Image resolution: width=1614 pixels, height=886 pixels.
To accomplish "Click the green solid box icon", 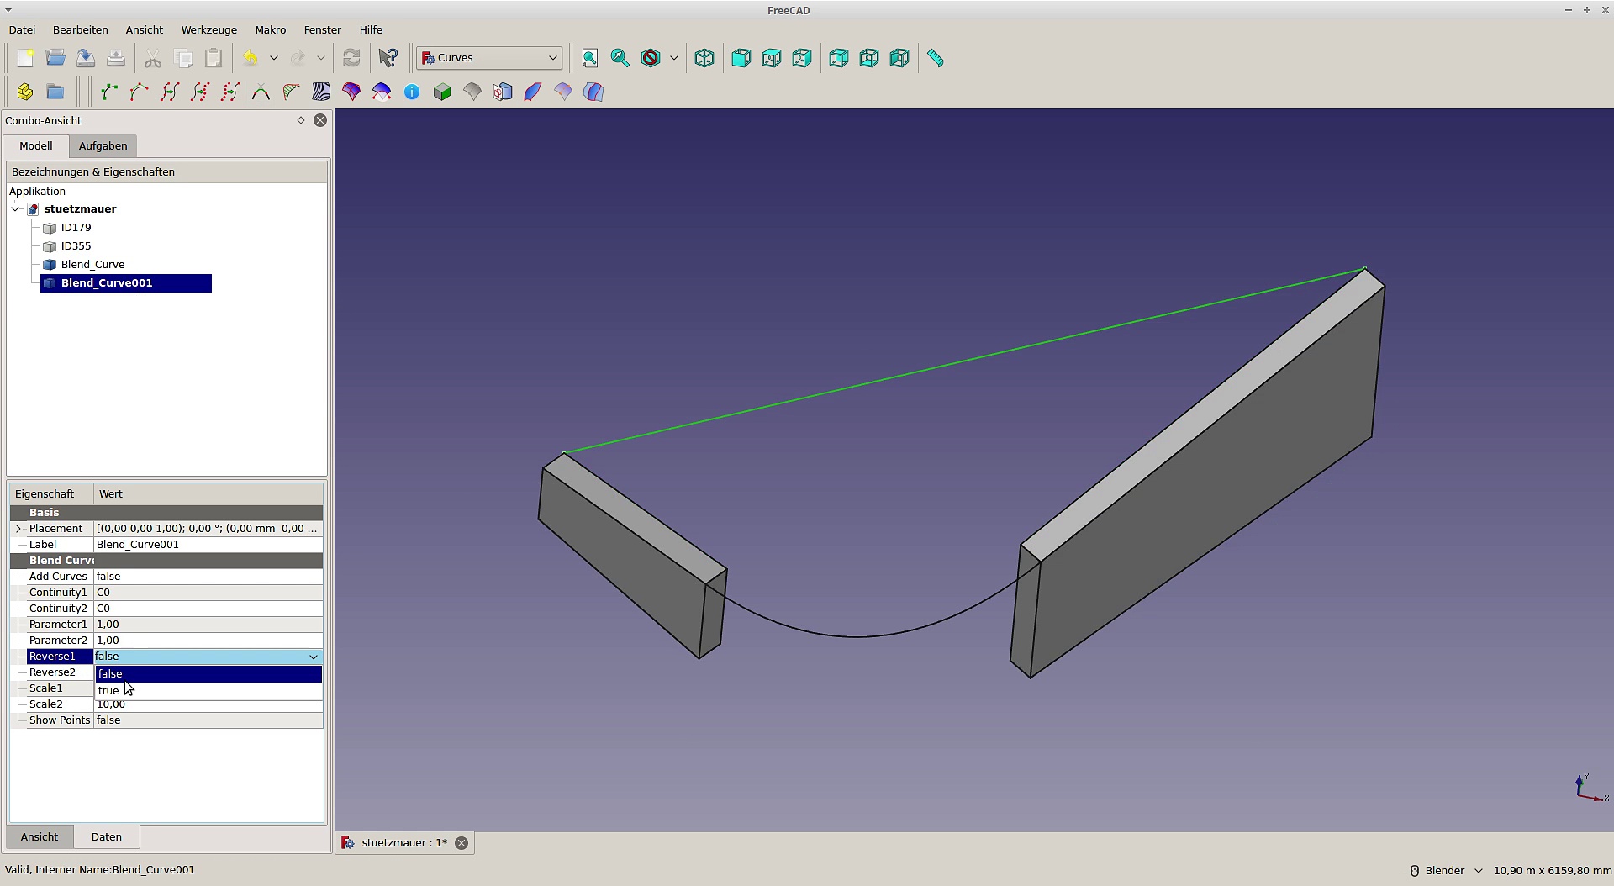I will (442, 92).
